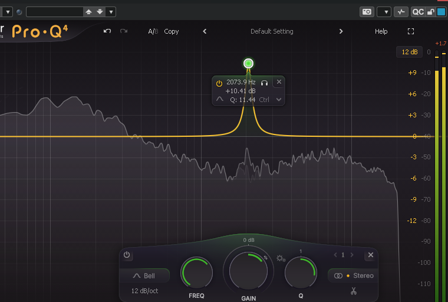
Task: Toggle A/B comparison state
Action: 153,31
